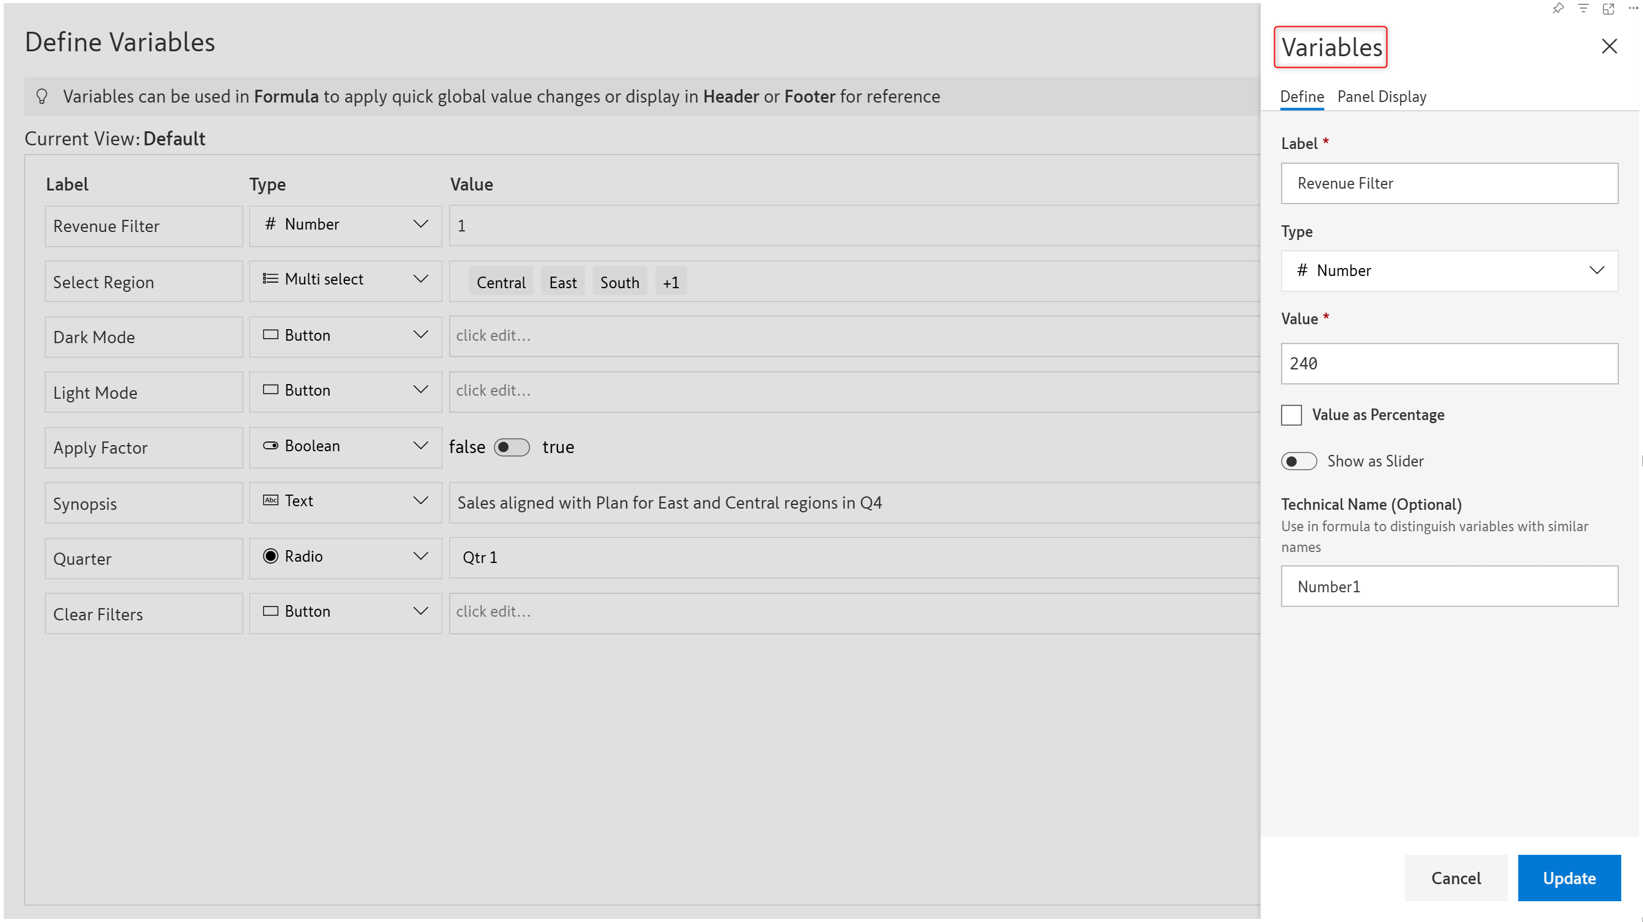The width and height of the screenshot is (1643, 922).
Task: Toggle the Apply Factor boolean switch
Action: click(512, 446)
